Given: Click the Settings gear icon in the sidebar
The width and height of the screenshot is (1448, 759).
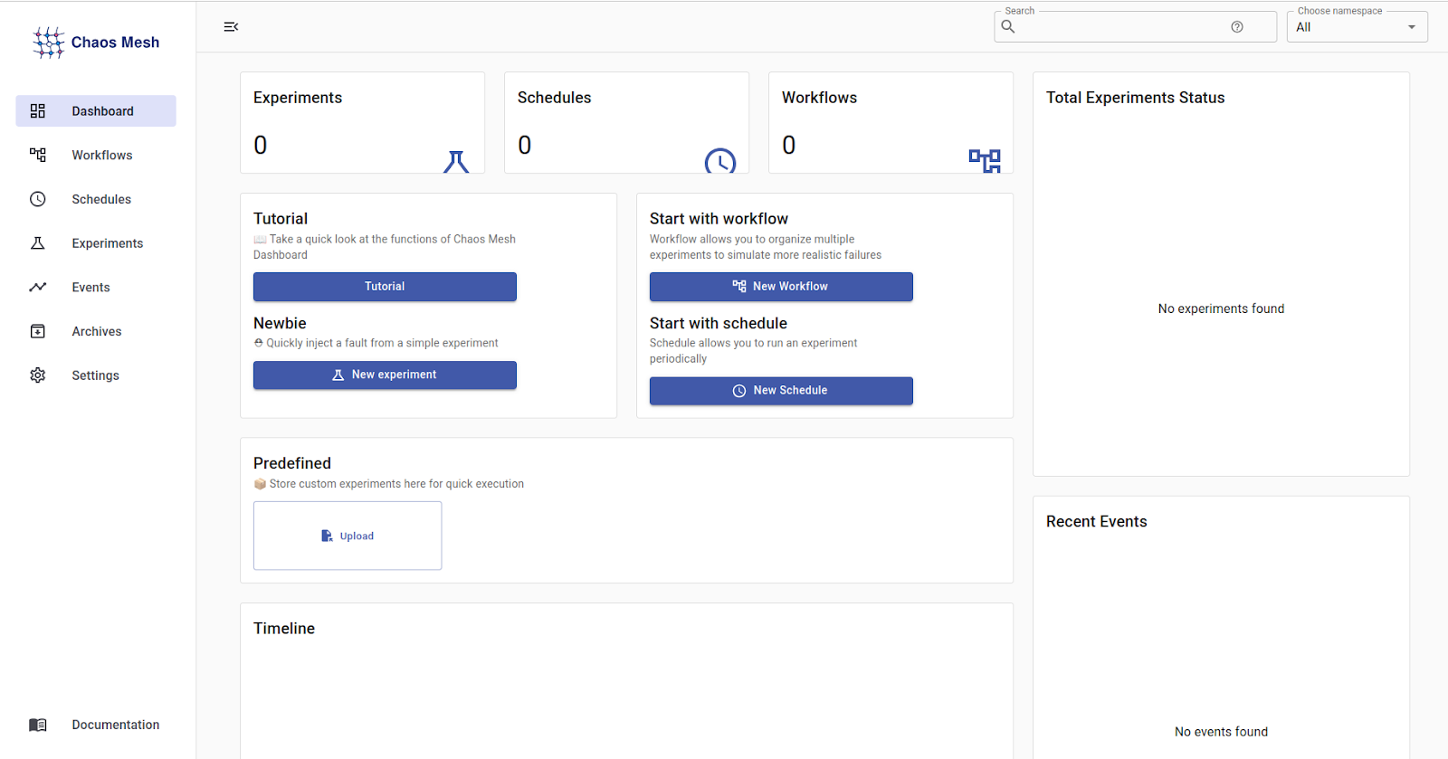Looking at the screenshot, I should point(38,375).
